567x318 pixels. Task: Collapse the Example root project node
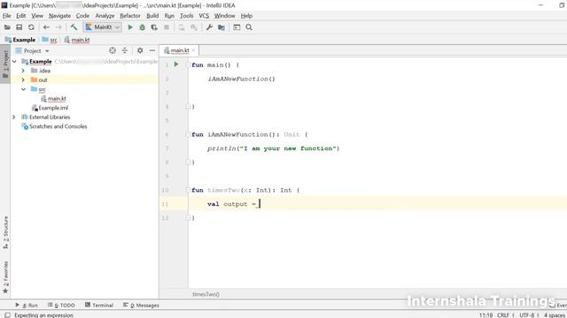pyautogui.click(x=14, y=62)
